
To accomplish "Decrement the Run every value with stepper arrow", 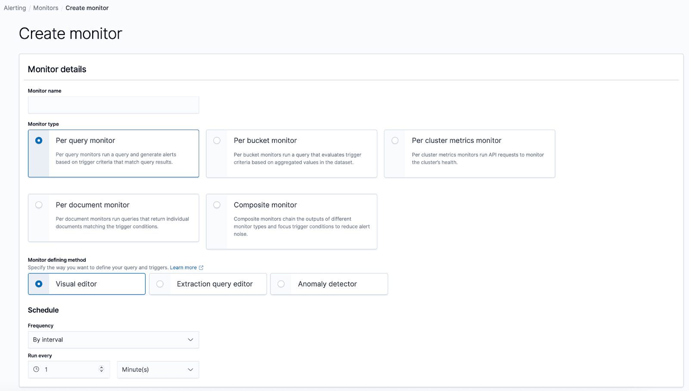I will [102, 372].
